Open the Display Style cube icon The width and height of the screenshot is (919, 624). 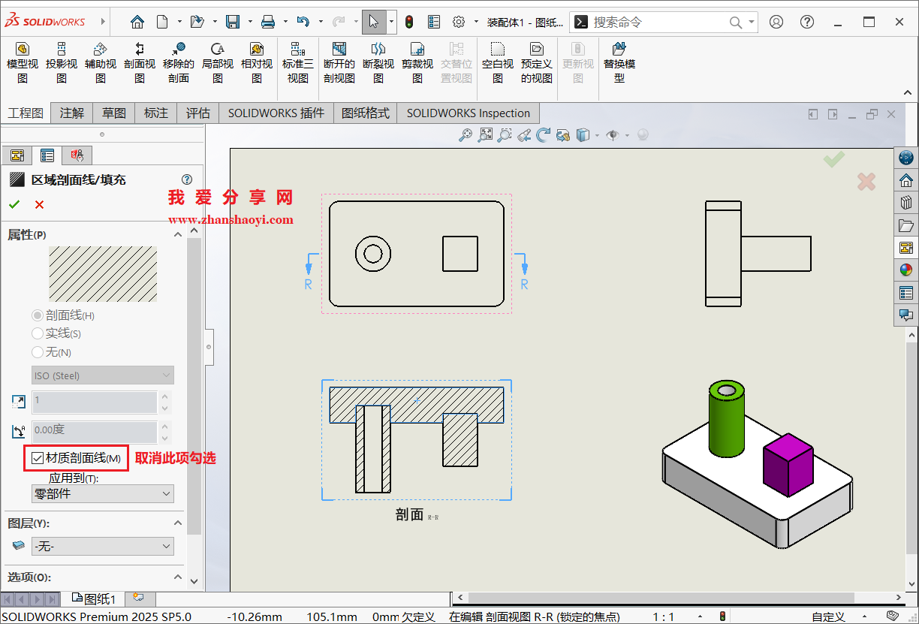pos(583,135)
